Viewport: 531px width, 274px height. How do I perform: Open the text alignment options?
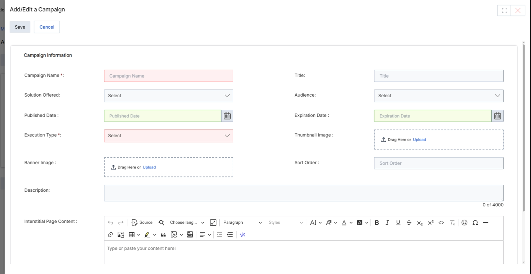pyautogui.click(x=205, y=235)
